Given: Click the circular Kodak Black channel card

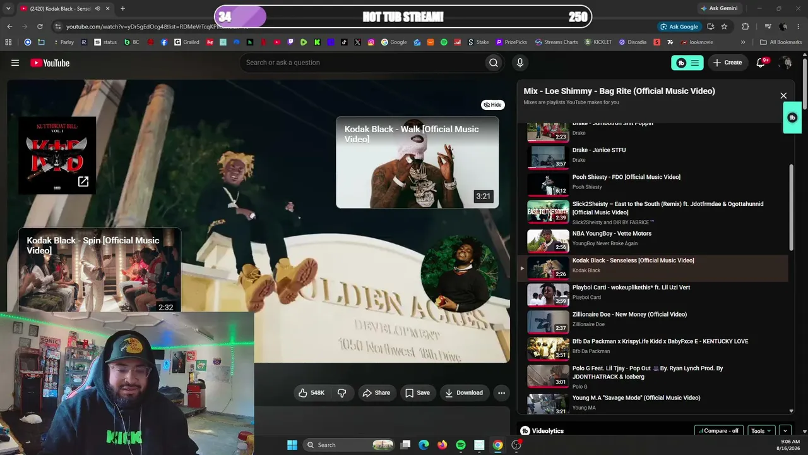Looking at the screenshot, I should point(459,274).
